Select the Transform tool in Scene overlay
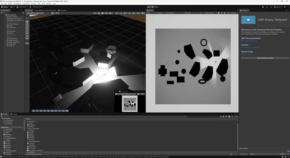 point(27,34)
